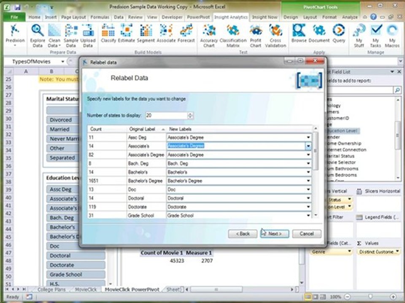The height and width of the screenshot is (303, 405).
Task: Open the Name Box dropdown arrow
Action: (x=62, y=61)
